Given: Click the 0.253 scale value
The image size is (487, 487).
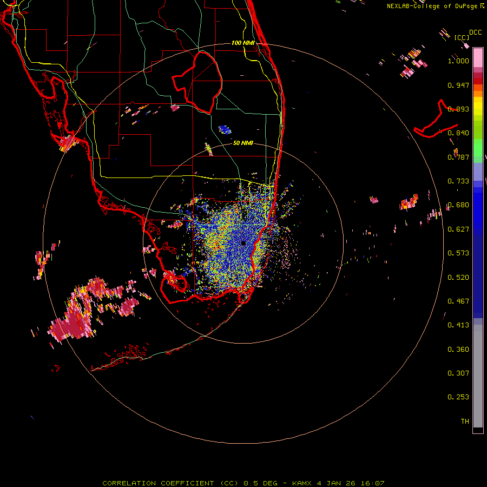Looking at the screenshot, I should coord(458,397).
